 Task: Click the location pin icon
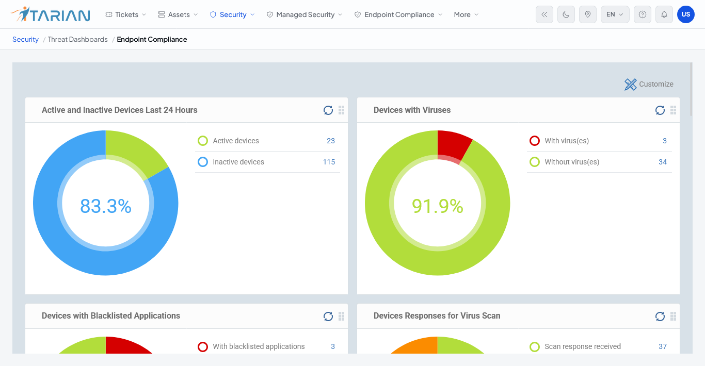click(588, 14)
